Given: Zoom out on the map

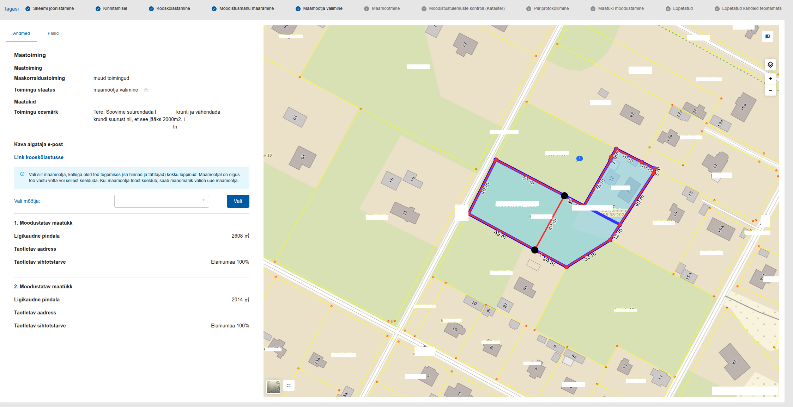Looking at the screenshot, I should click(x=770, y=90).
